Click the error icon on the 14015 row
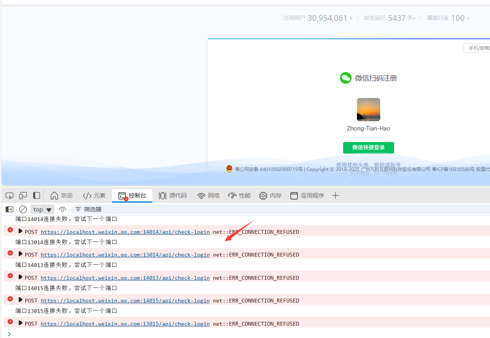 (10, 299)
